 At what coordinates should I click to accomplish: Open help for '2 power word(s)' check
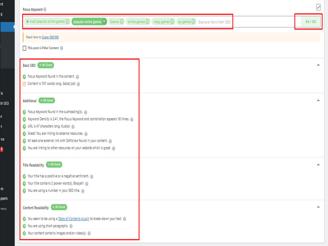click(87, 184)
